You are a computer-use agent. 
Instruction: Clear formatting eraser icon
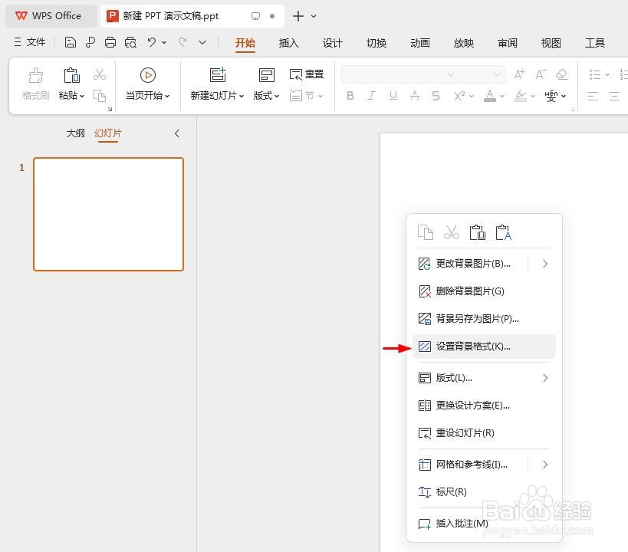pos(562,74)
